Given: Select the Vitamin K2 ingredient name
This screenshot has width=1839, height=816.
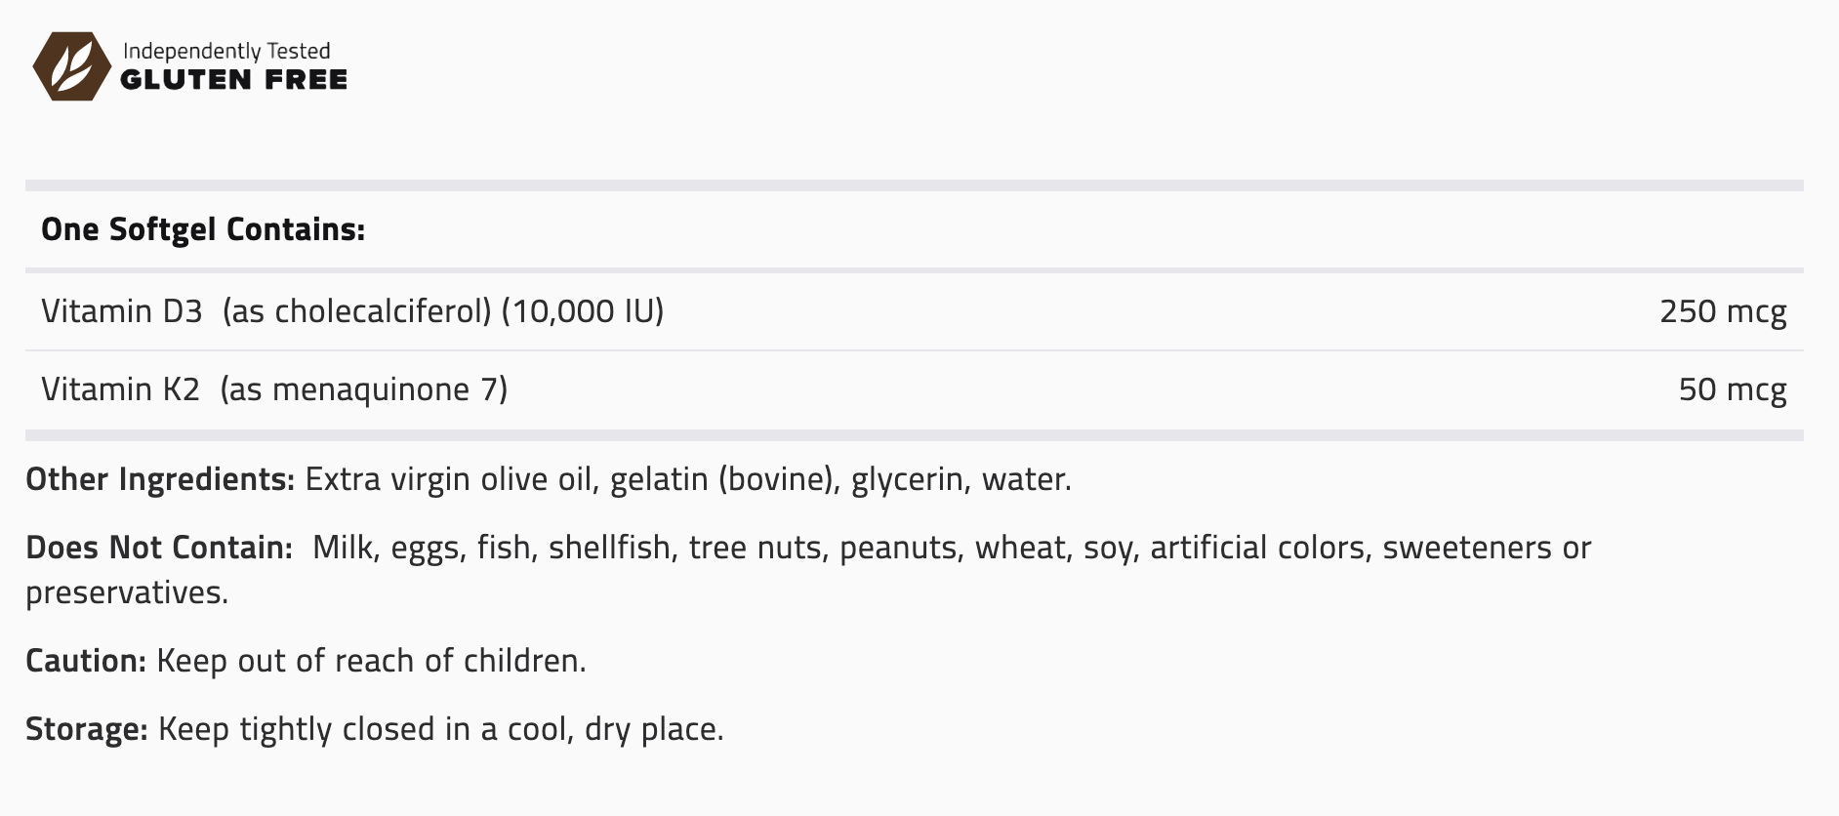Looking at the screenshot, I should coord(120,389).
